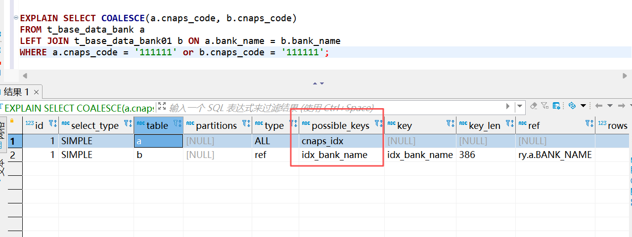
Task: Collapse the SQL statement fold marker
Action: tap(17, 18)
